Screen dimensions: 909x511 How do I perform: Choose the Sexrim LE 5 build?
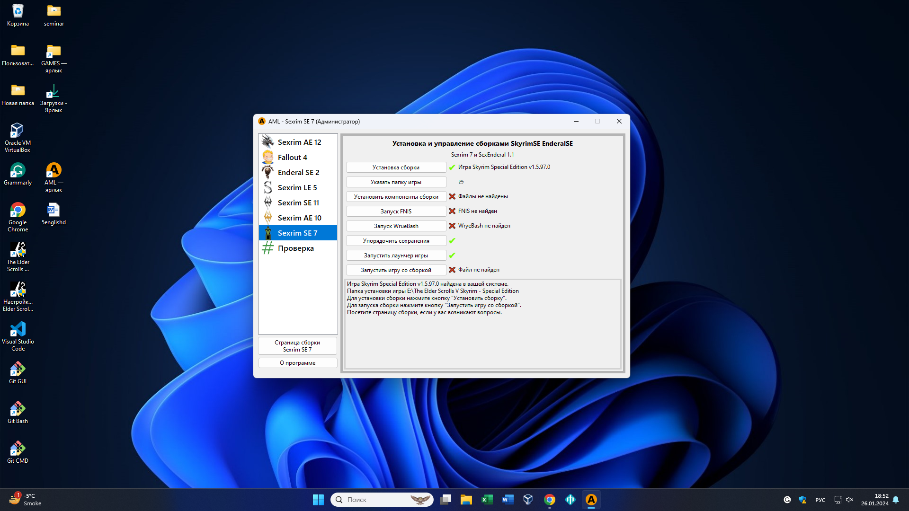tap(297, 188)
